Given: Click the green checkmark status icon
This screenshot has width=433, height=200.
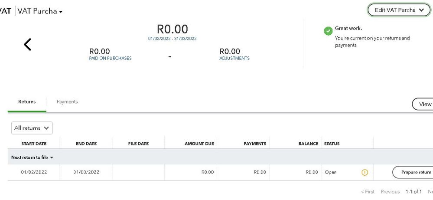Looking at the screenshot, I should pos(328,31).
